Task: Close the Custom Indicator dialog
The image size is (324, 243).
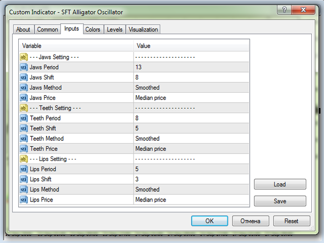Action: pyautogui.click(x=303, y=10)
